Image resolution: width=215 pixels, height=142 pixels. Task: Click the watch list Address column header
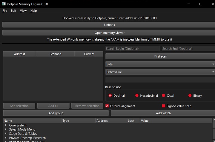tap(111, 121)
